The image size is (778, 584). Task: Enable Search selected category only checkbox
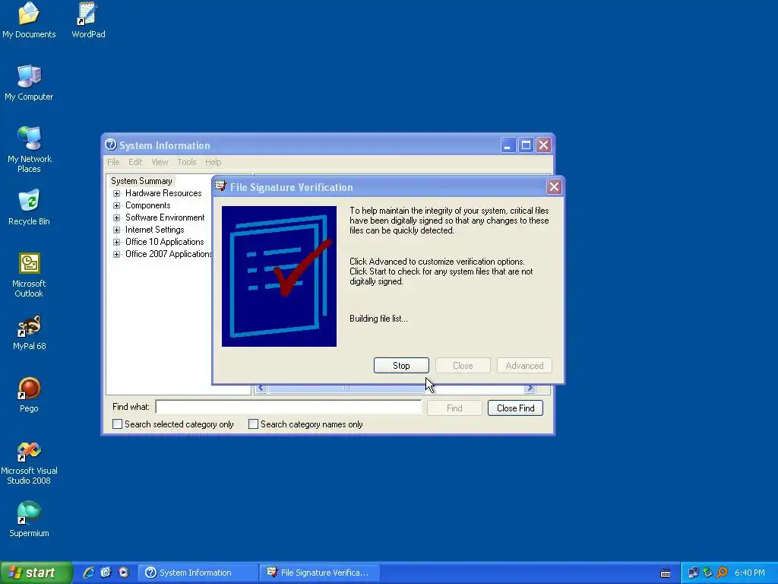[117, 424]
